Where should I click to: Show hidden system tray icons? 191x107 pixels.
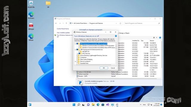click(x=141, y=105)
